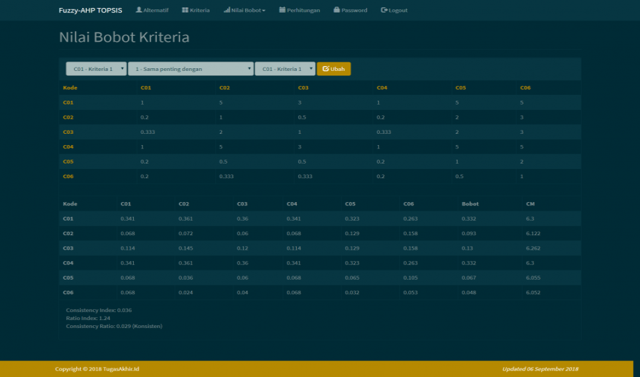Click value 0.145 in normalized row C03

coord(186,248)
